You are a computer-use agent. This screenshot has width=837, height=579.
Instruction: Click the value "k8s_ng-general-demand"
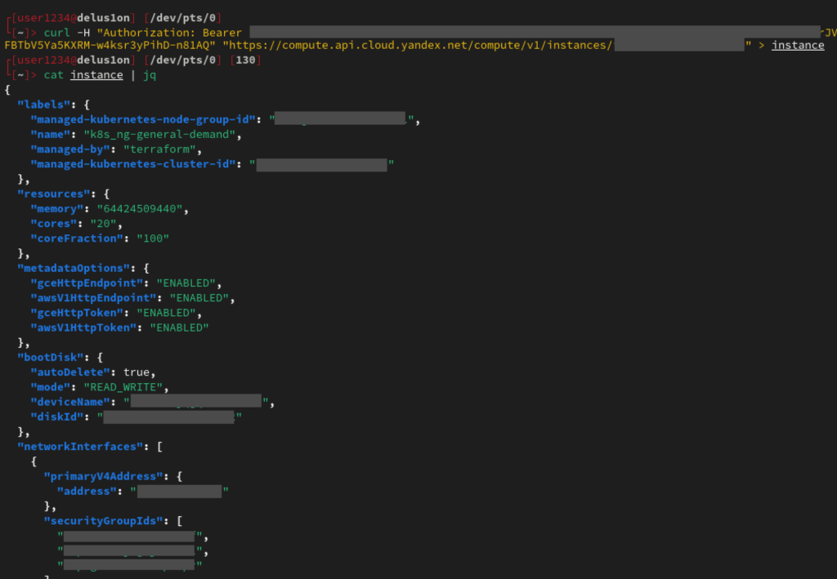[x=159, y=135]
